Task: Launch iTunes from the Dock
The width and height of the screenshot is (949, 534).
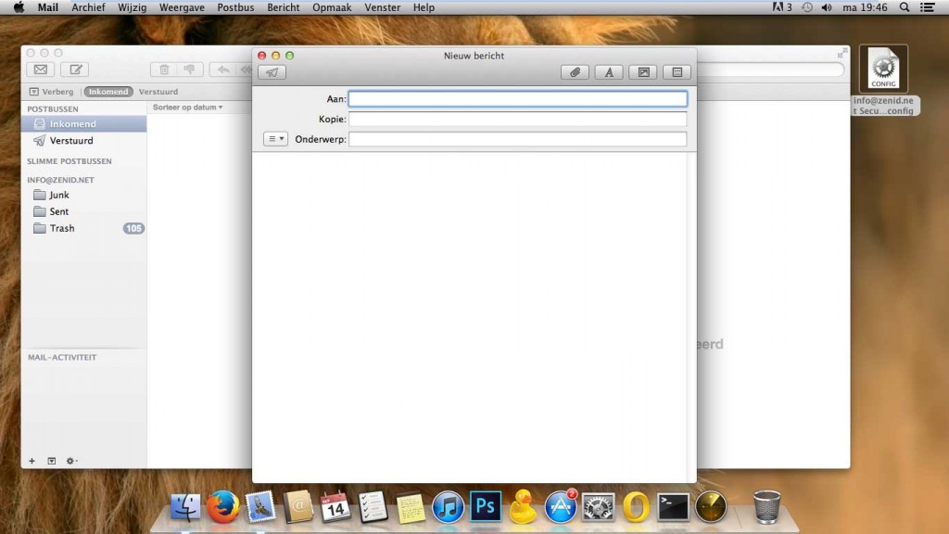Action: pos(448,507)
